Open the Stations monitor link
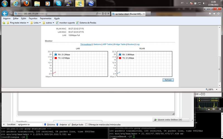Screen dimensions: 223x139 point(97,44)
